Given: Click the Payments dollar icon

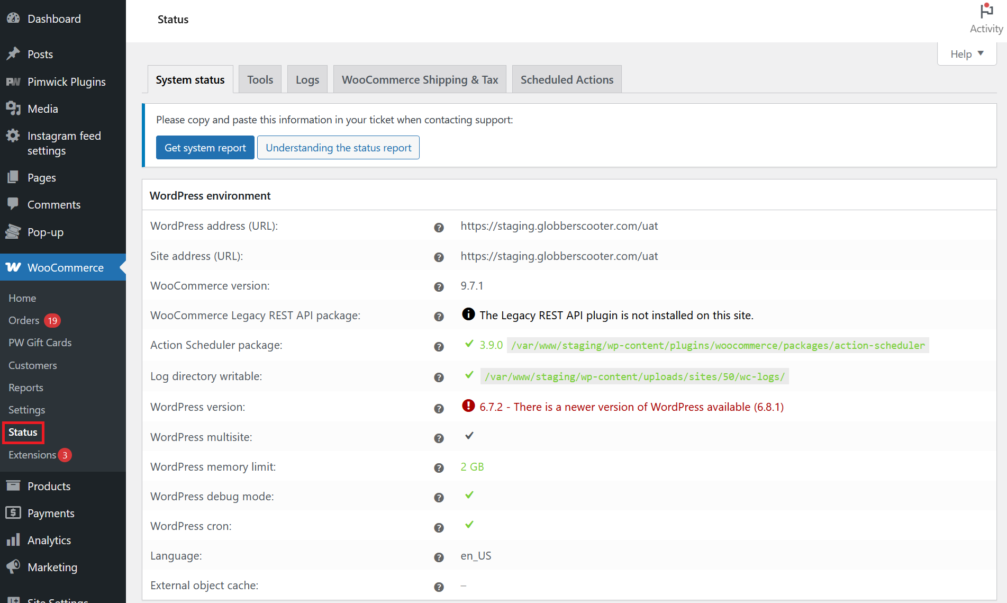Looking at the screenshot, I should pyautogui.click(x=13, y=512).
